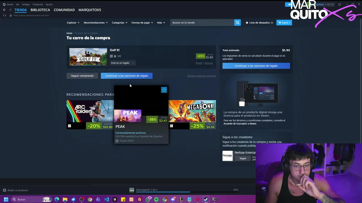Viewport: 362px width, 203px height.
Task: Open XAMPP from the taskbar
Action: pyautogui.click(x=131, y=199)
